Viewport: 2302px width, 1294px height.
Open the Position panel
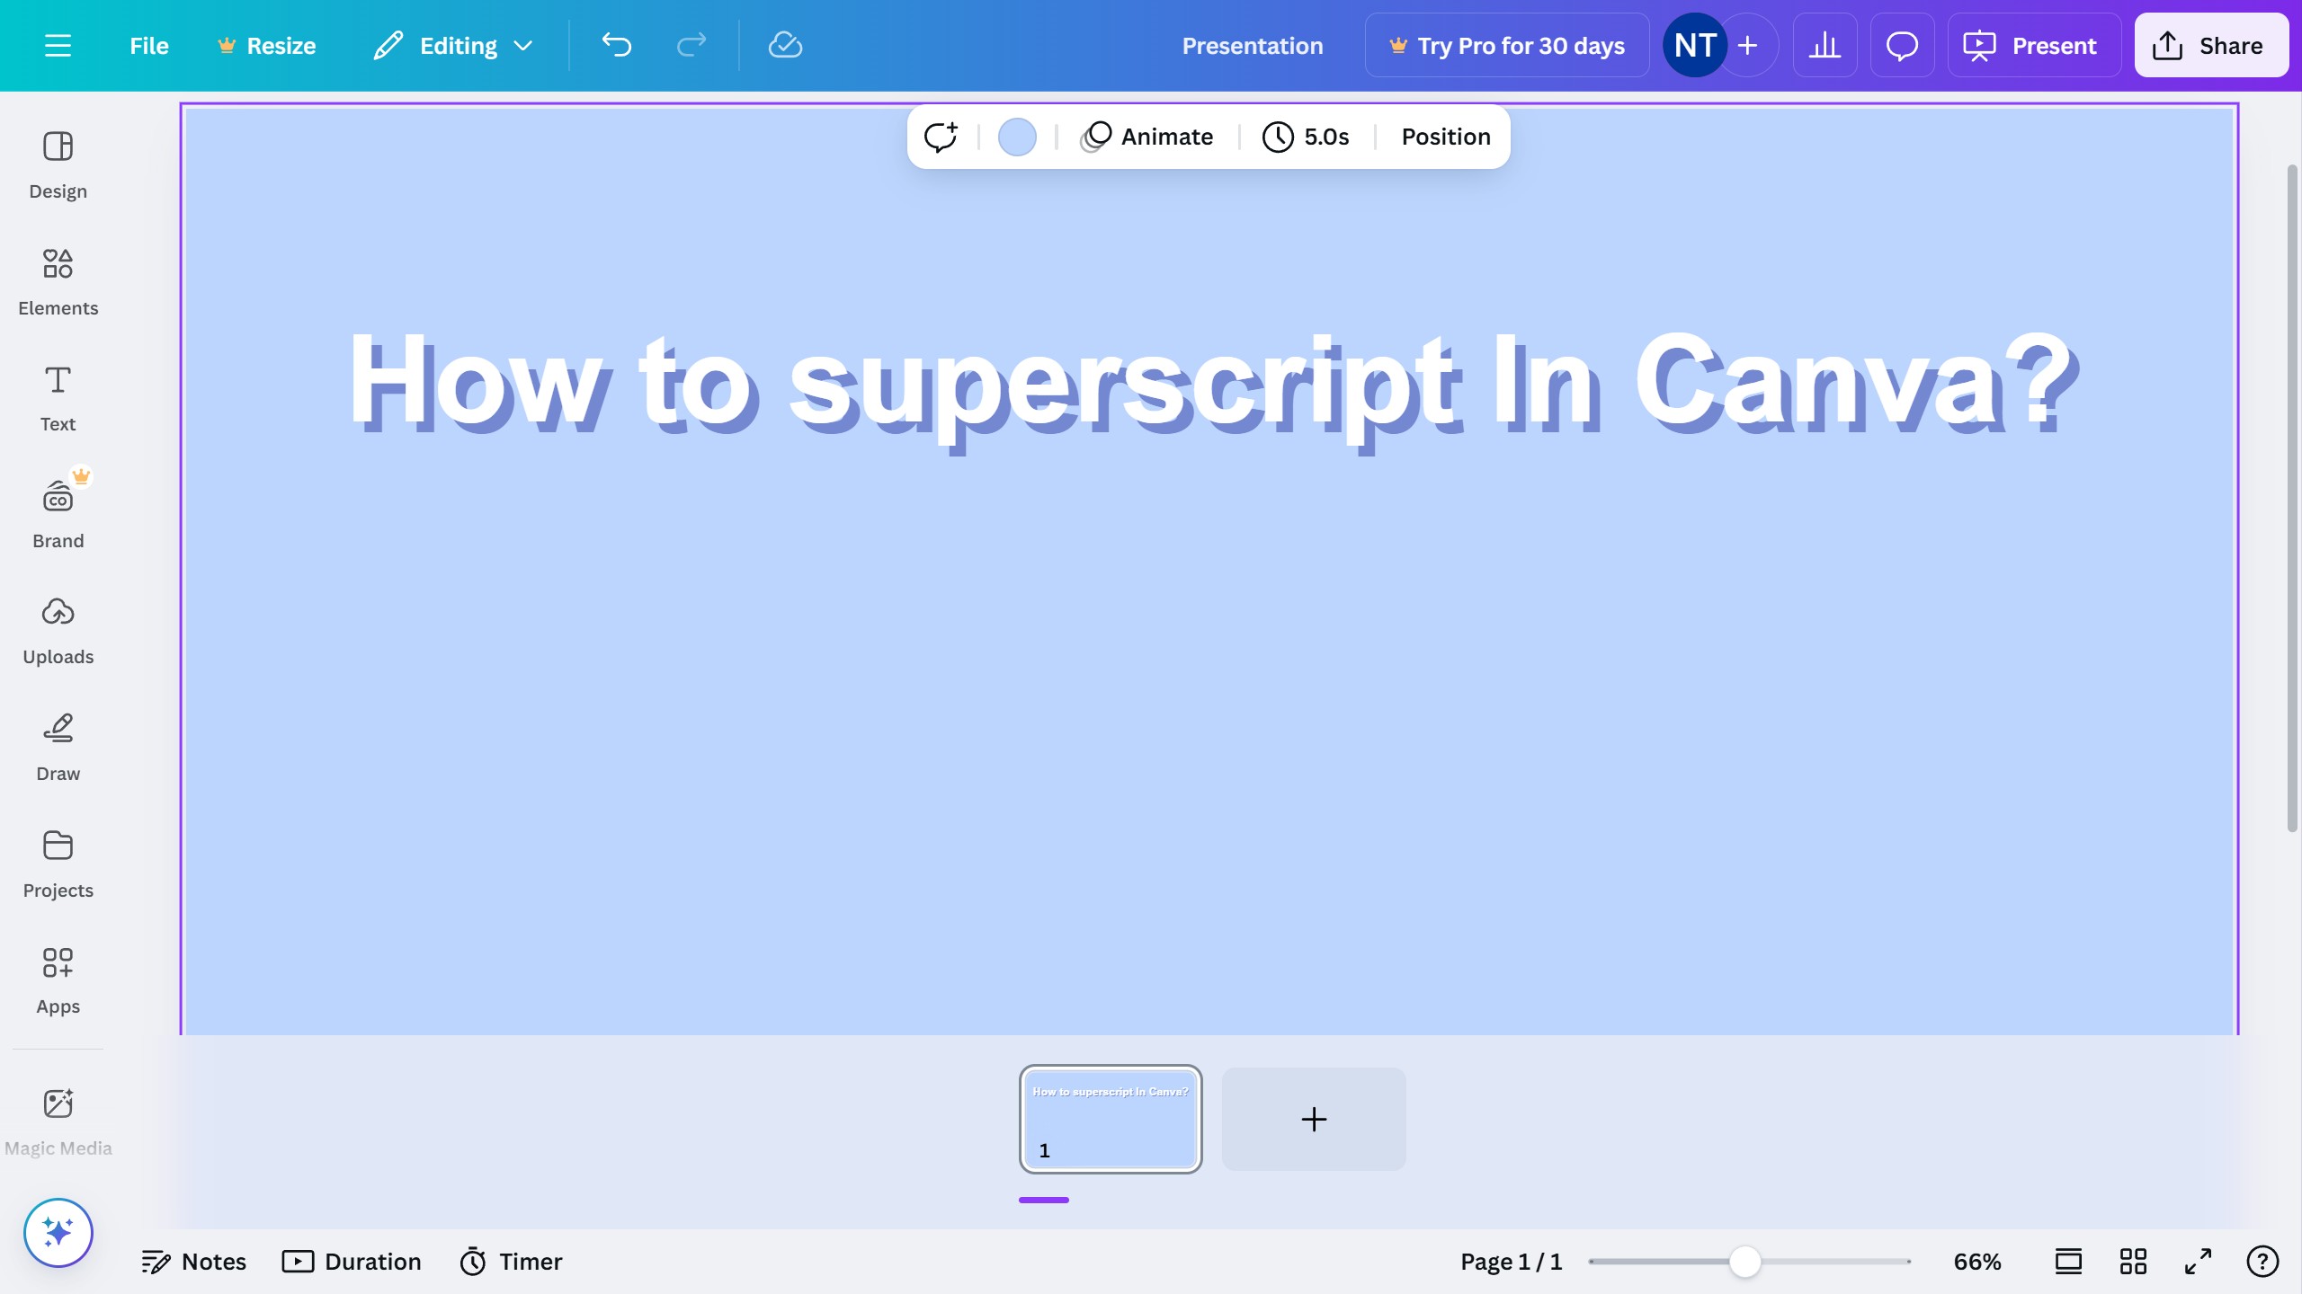(1444, 137)
